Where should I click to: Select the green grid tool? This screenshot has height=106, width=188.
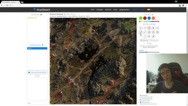tap(145, 37)
